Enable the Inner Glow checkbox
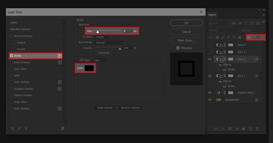273x143 pixels. pyautogui.click(x=12, y=69)
